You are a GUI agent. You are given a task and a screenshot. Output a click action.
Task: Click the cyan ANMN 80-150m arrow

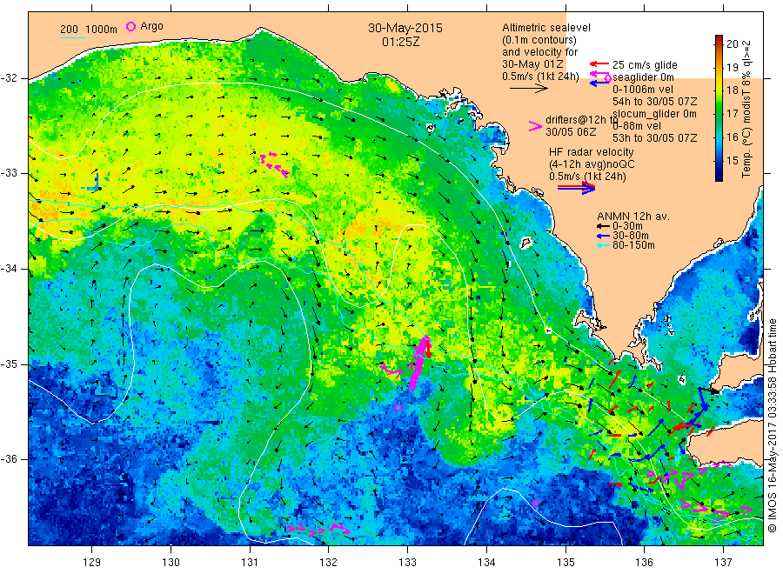[x=605, y=245]
